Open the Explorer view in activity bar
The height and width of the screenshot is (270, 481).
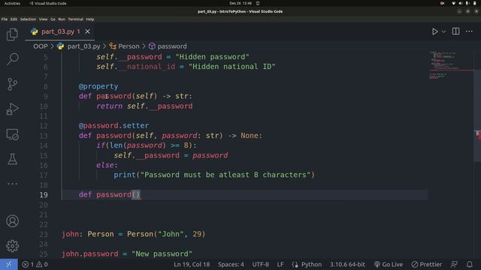pos(12,34)
